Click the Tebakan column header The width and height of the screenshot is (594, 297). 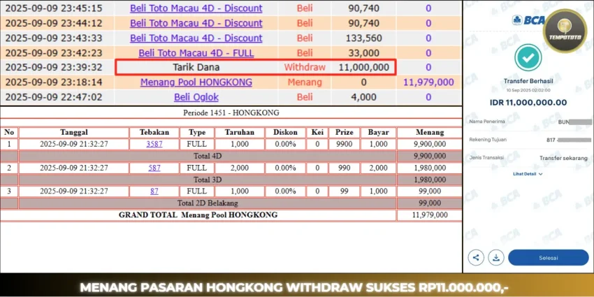point(154,132)
